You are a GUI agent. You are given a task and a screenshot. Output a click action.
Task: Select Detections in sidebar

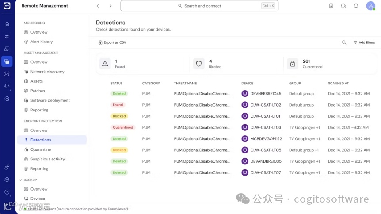click(x=52, y=140)
